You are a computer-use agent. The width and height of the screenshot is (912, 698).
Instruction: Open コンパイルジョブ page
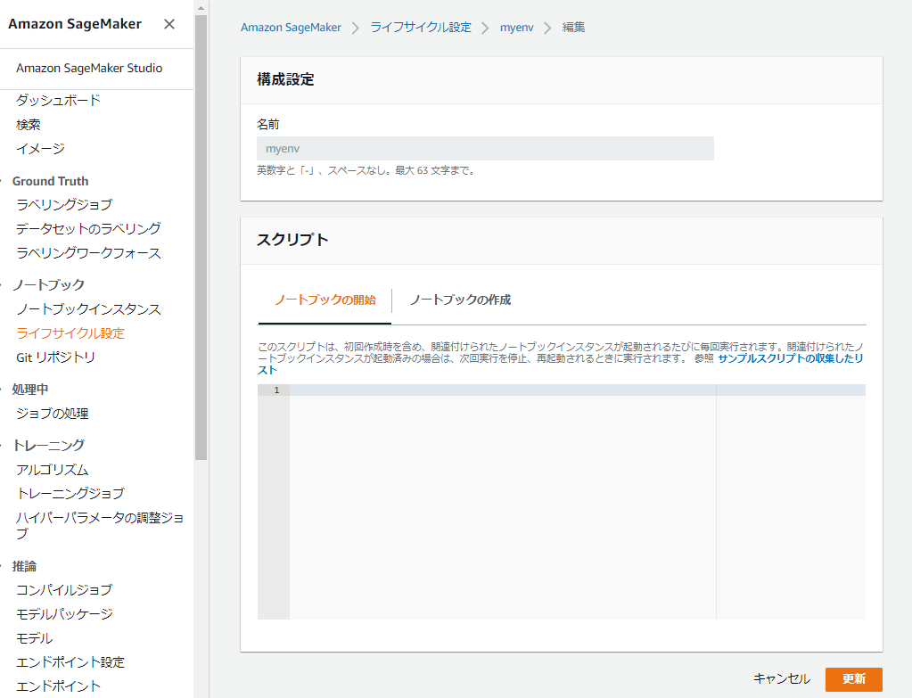(x=64, y=590)
